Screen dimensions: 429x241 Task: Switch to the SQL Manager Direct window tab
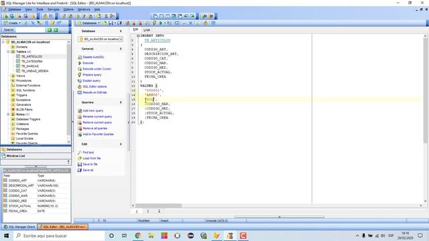click(x=19, y=227)
